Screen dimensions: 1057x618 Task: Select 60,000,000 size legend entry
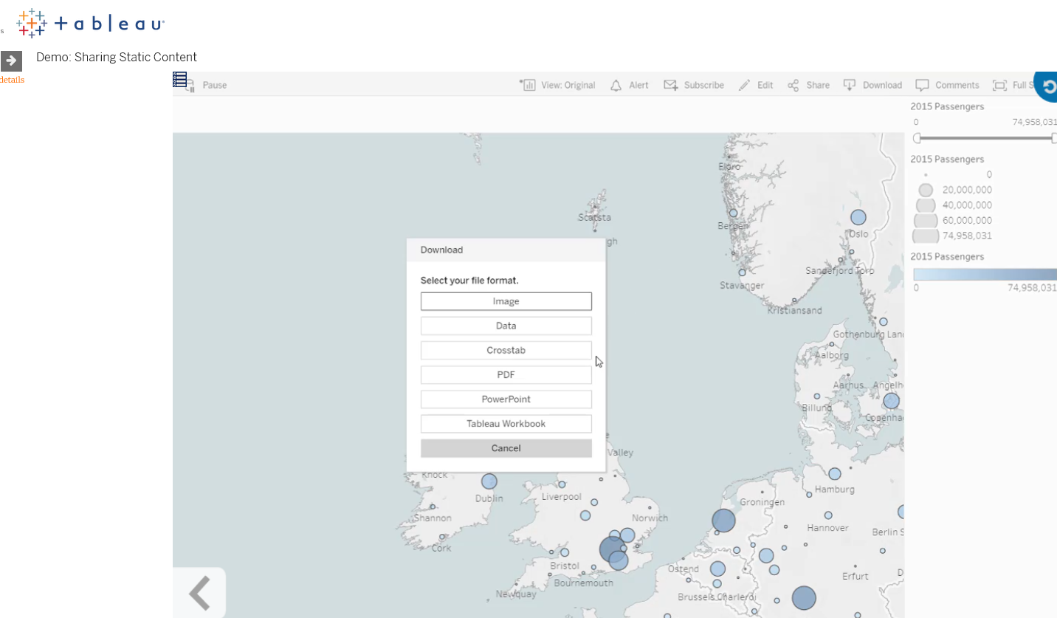[954, 221]
